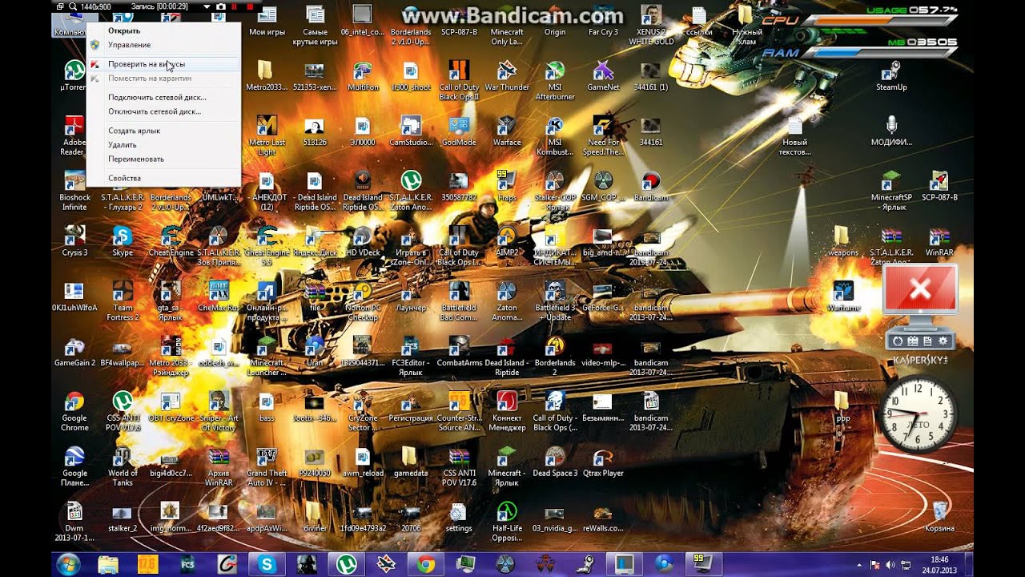This screenshot has height=577, width=1025.
Task: Stop Bandicam recording with red square
Action: point(250,6)
